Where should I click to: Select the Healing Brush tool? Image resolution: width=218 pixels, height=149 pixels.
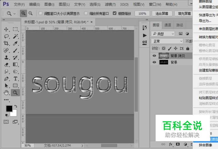click(6, 51)
